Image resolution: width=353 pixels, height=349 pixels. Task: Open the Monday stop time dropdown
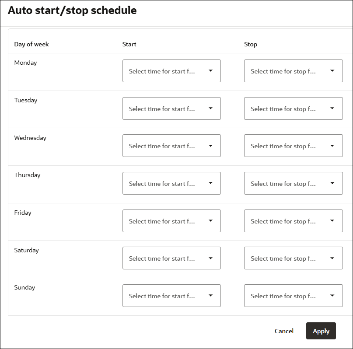[x=293, y=71]
